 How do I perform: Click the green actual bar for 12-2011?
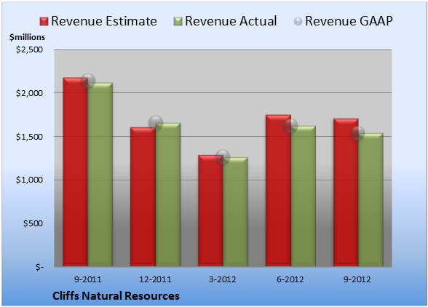coord(168,194)
